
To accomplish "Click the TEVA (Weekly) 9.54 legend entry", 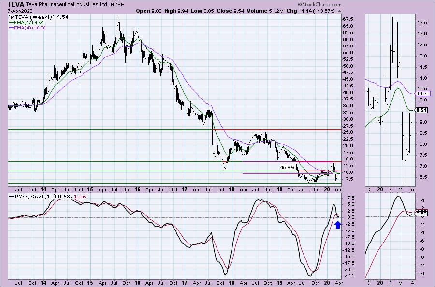I will tap(42, 17).
